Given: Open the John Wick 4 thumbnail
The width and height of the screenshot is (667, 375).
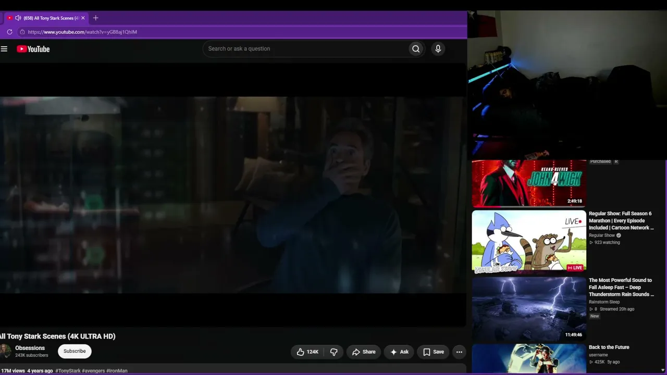Looking at the screenshot, I should pyautogui.click(x=529, y=183).
